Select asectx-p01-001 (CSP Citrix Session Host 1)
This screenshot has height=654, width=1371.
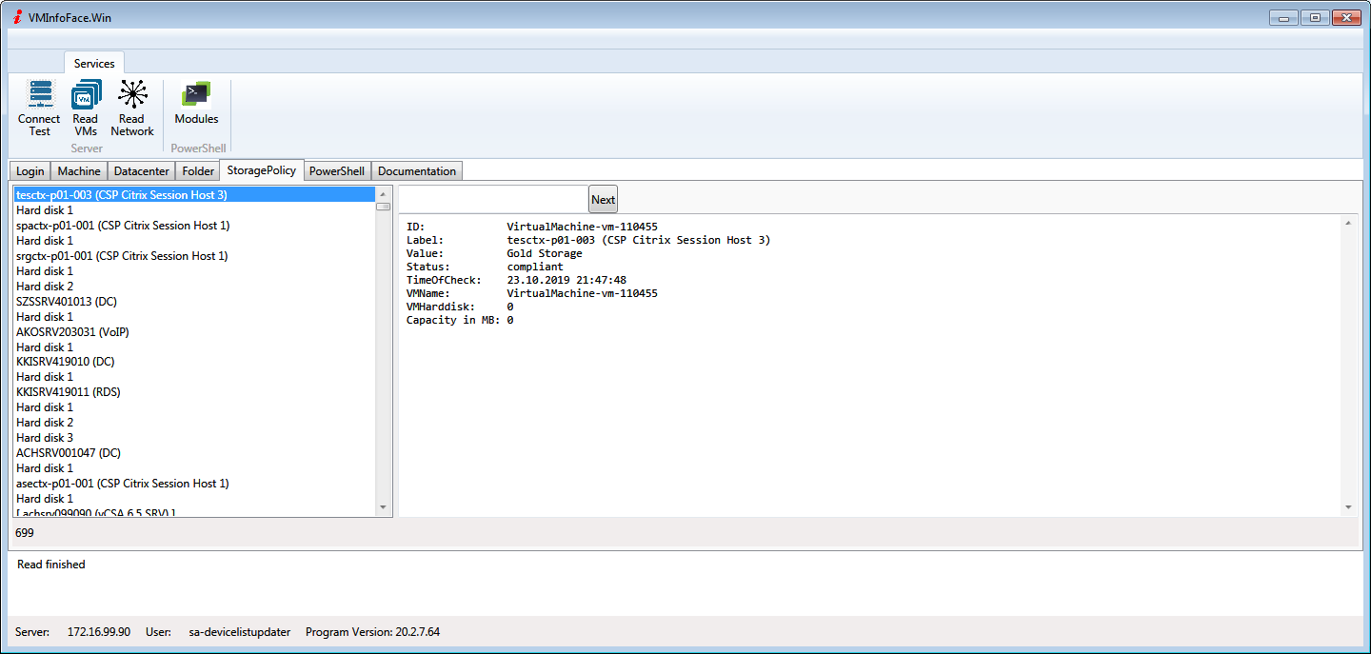195,484
